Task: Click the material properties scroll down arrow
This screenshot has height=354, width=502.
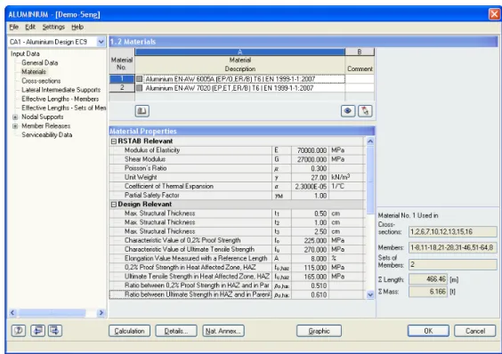Action: click(x=370, y=294)
